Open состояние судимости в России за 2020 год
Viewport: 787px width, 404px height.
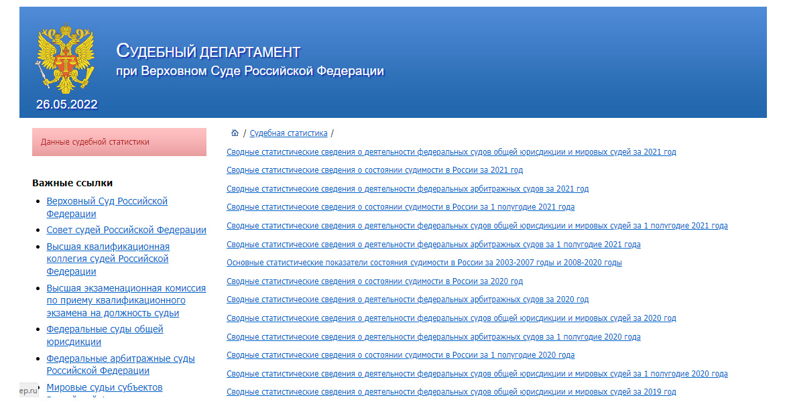click(375, 281)
